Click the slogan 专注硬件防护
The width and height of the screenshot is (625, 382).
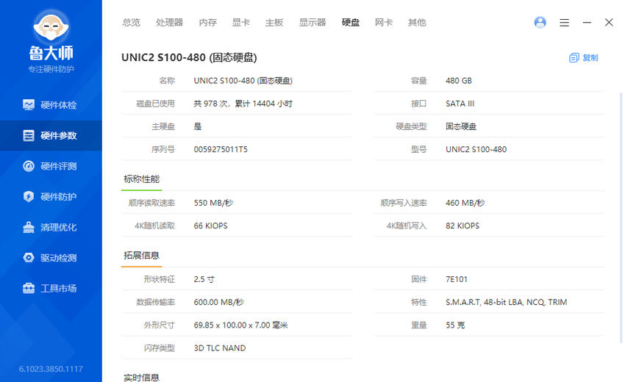pyautogui.click(x=51, y=69)
